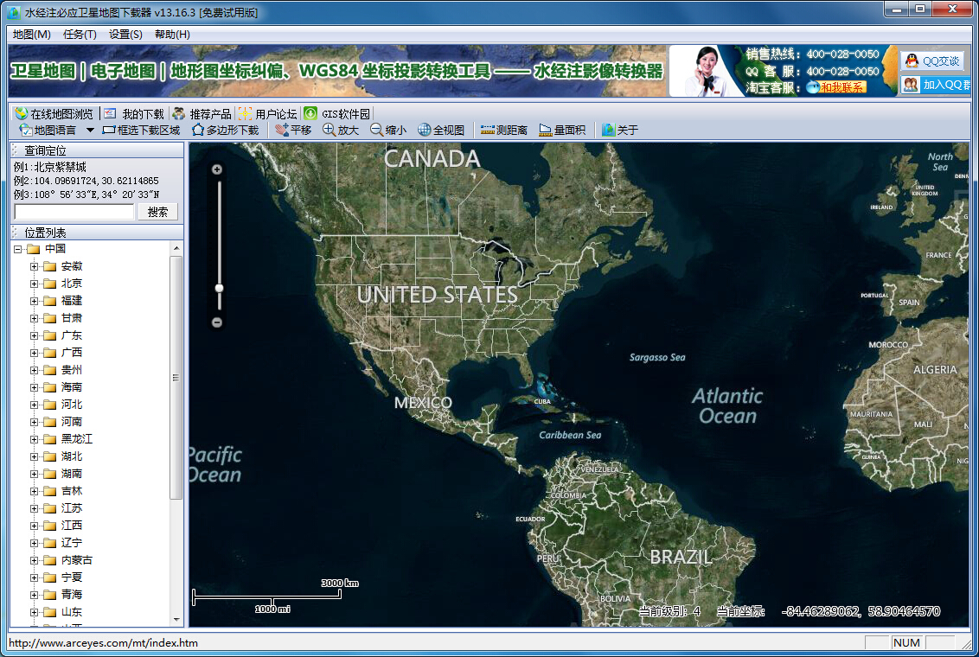Open the 设置(S) menu

[125, 35]
